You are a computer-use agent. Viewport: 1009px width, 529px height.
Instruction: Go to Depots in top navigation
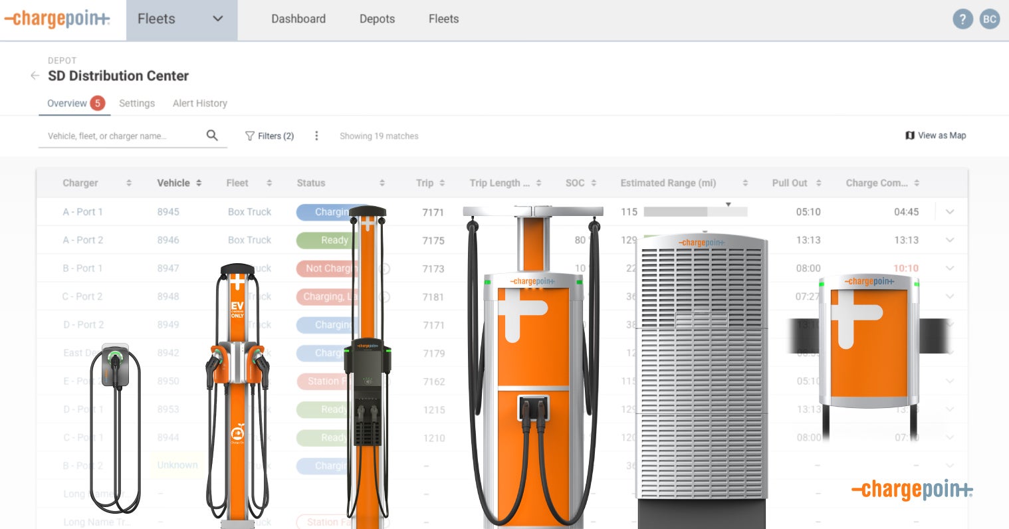[x=377, y=19]
